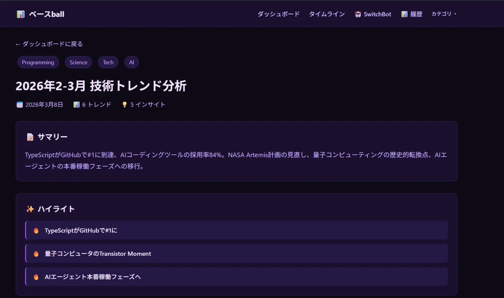
Task: Click the memo icon next to サマリー
Action: (30, 137)
